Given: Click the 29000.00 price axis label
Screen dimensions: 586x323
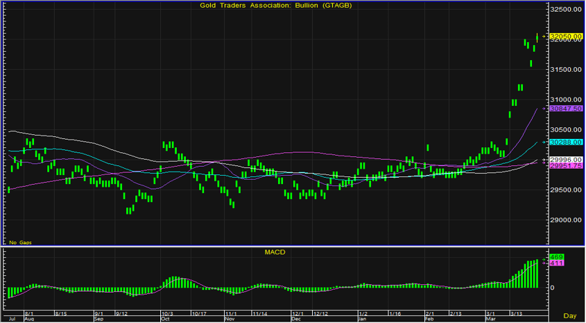Looking at the screenshot, I should pyautogui.click(x=565, y=220).
